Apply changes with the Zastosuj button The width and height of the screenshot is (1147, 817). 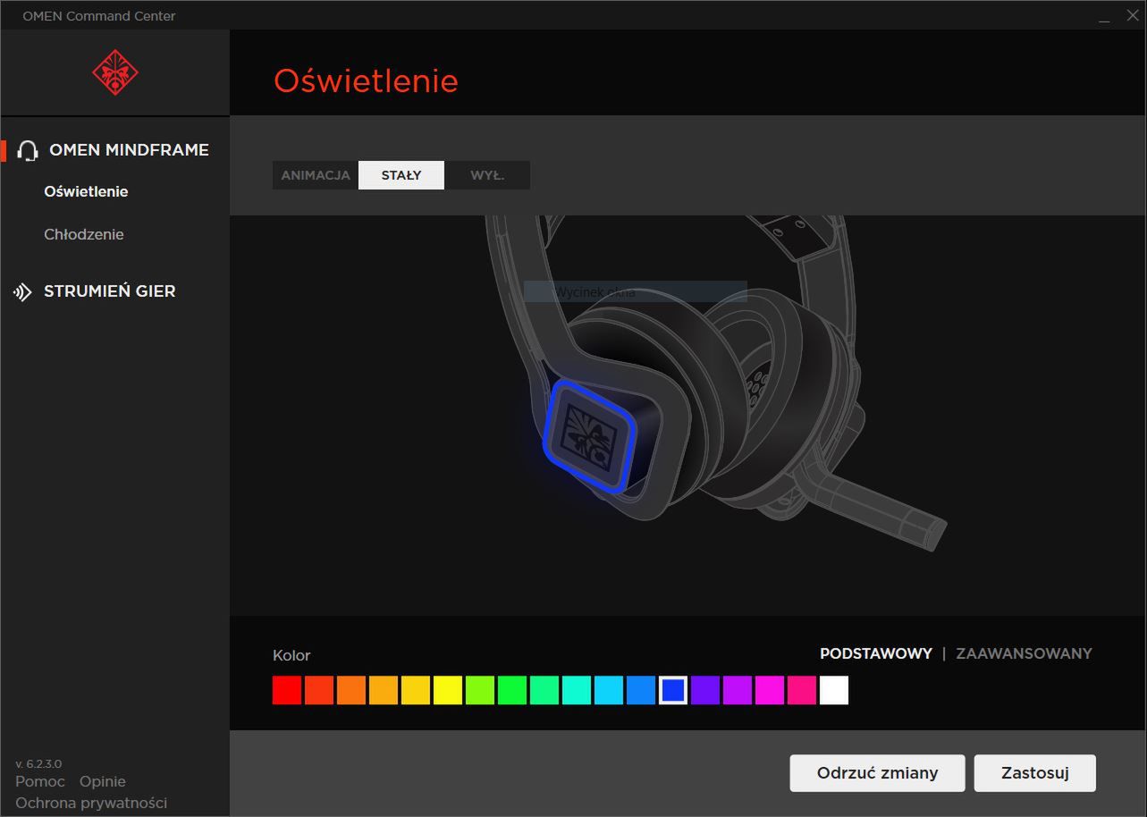pyautogui.click(x=1034, y=772)
